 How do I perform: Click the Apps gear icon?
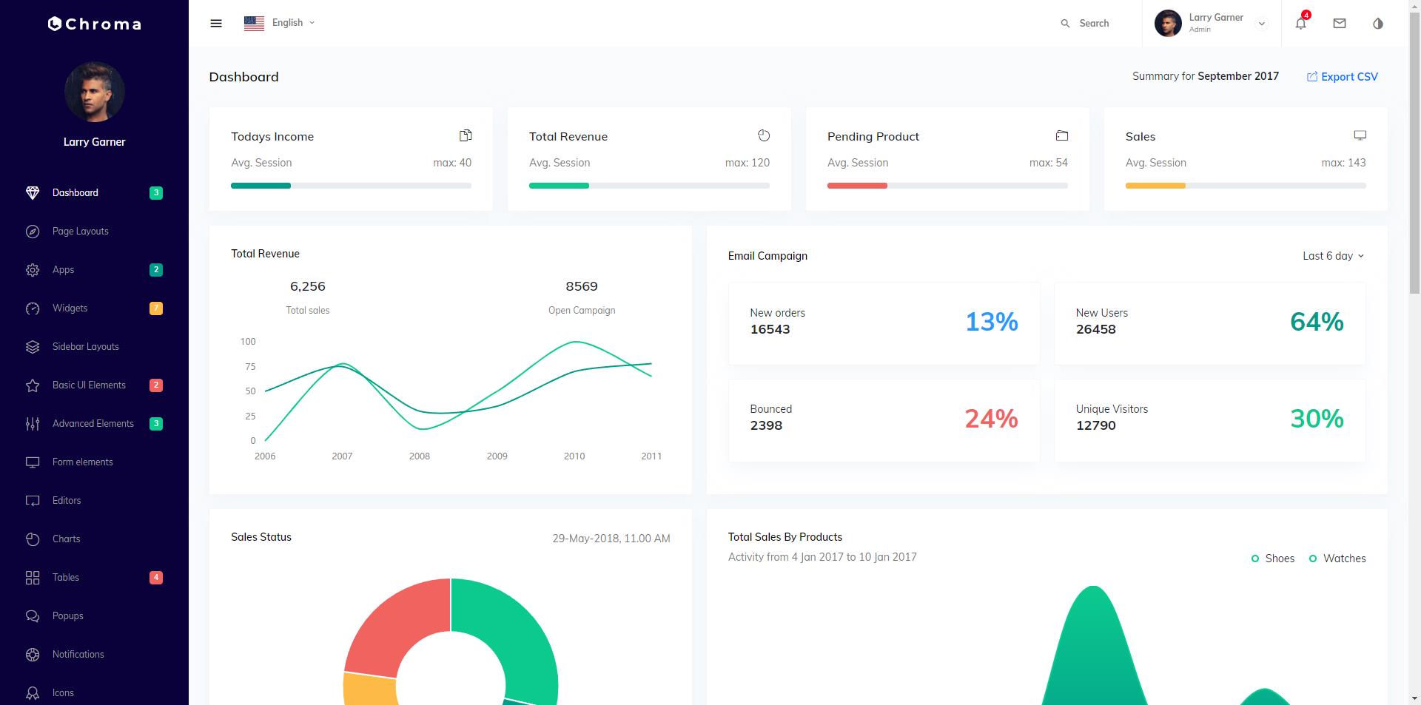click(33, 270)
